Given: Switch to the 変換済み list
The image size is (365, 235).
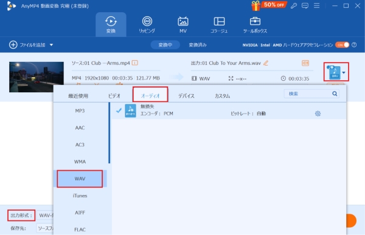Looking at the screenshot, I should tap(198, 45).
